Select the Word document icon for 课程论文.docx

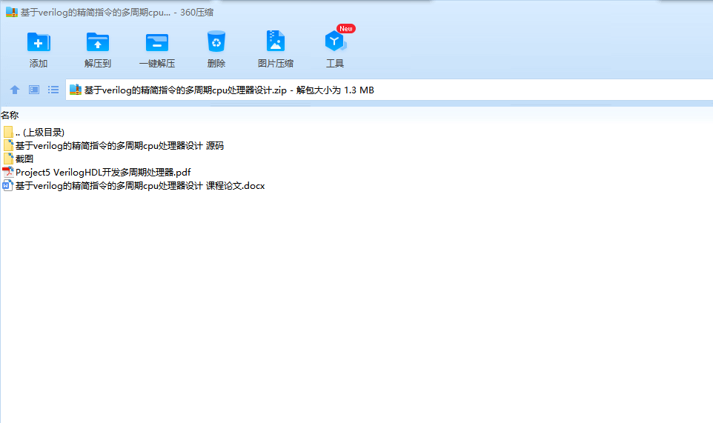pyautogui.click(x=7, y=185)
